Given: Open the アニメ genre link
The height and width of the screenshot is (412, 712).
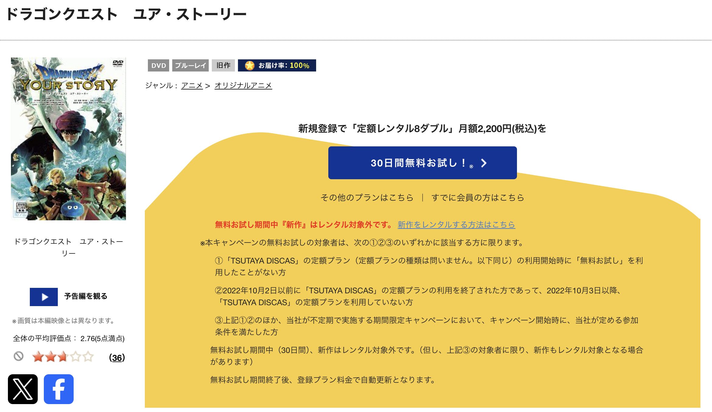Looking at the screenshot, I should (192, 86).
